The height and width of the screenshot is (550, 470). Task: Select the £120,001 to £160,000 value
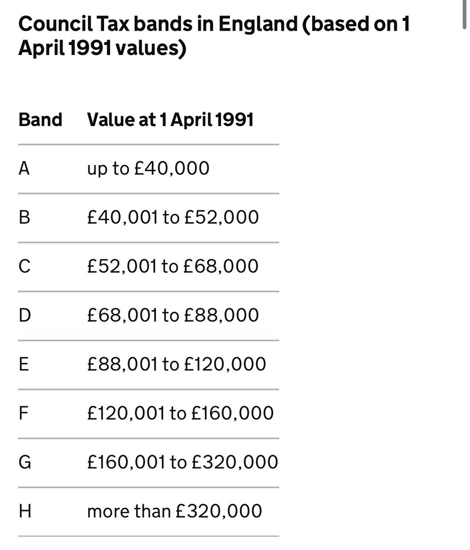coord(180,413)
